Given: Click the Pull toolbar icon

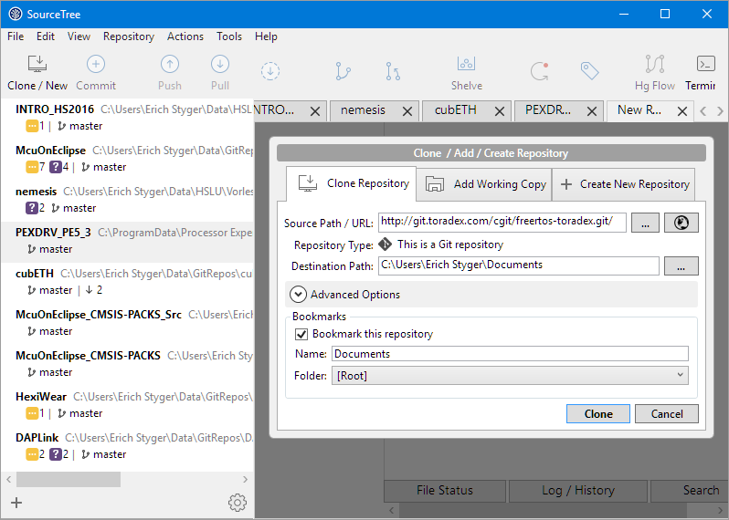Looking at the screenshot, I should 220,72.
